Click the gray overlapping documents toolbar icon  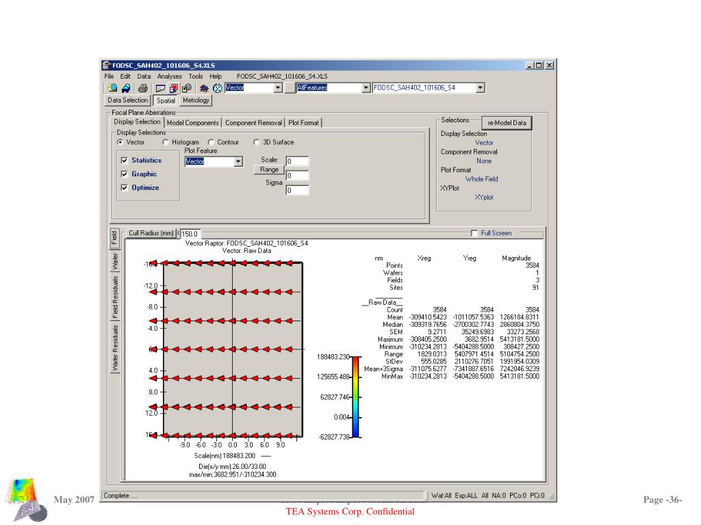(x=186, y=88)
